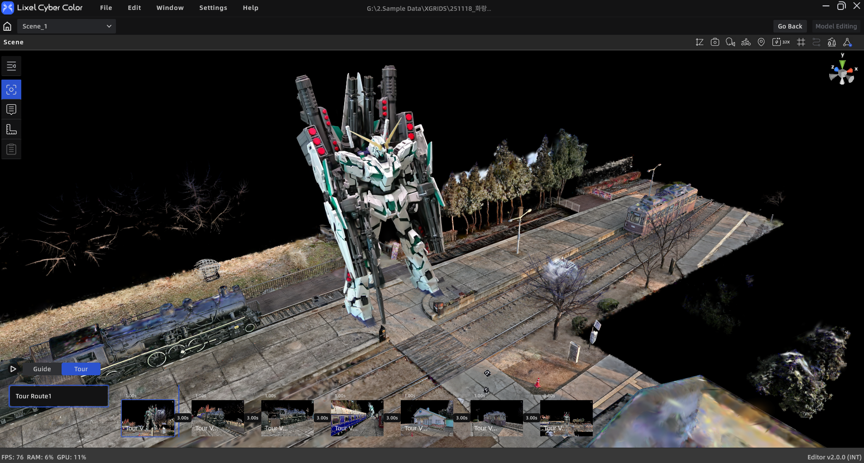The image size is (864, 463).
Task: Click the Lixel Cyber Color app logo
Action: click(8, 8)
